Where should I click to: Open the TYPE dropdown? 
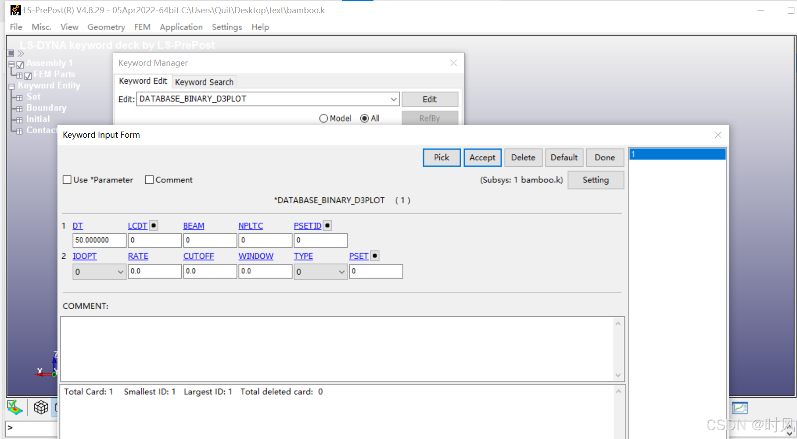(x=342, y=272)
